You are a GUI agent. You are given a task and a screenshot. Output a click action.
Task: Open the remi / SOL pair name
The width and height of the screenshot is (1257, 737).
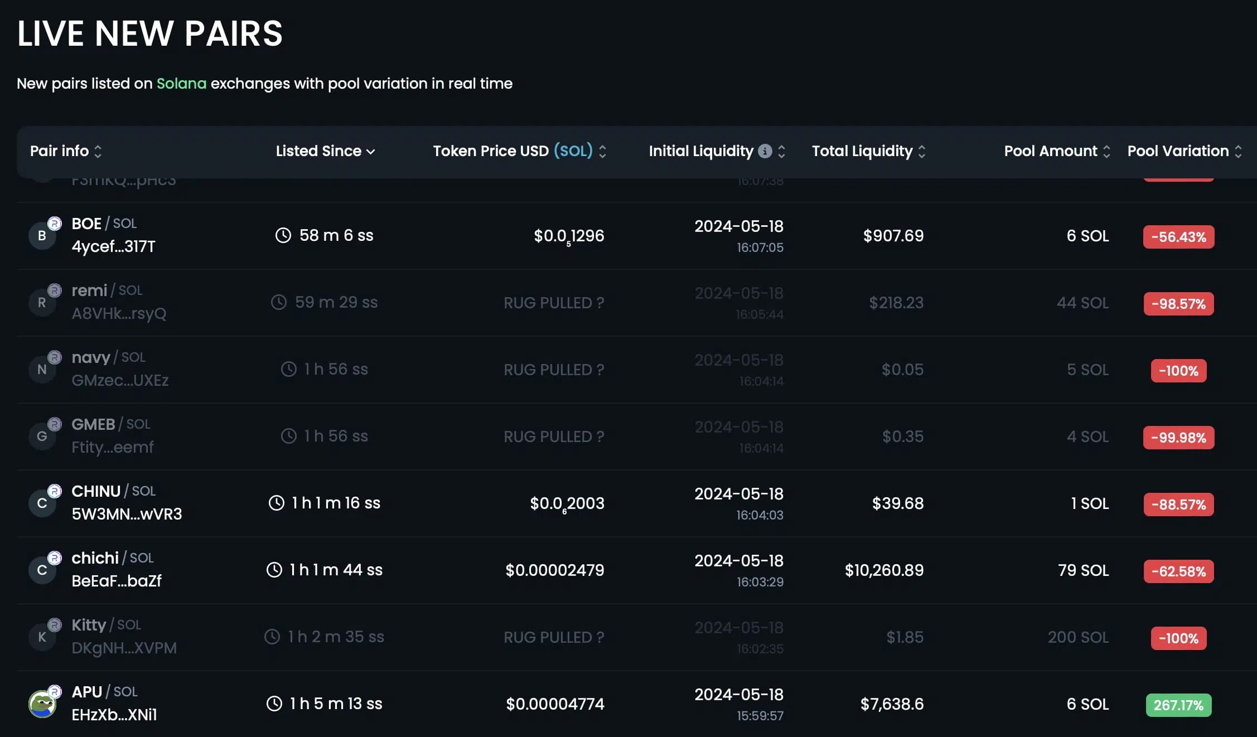pos(107,290)
